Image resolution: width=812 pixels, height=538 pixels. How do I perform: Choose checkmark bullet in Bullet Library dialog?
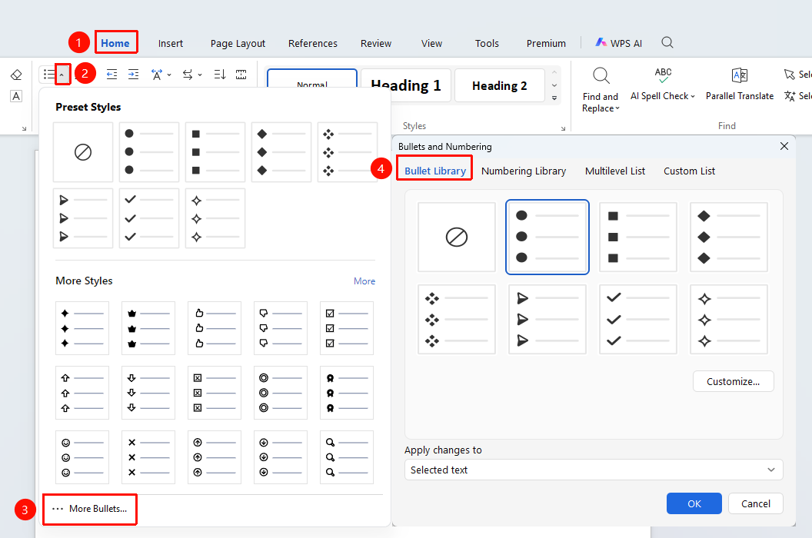click(638, 319)
